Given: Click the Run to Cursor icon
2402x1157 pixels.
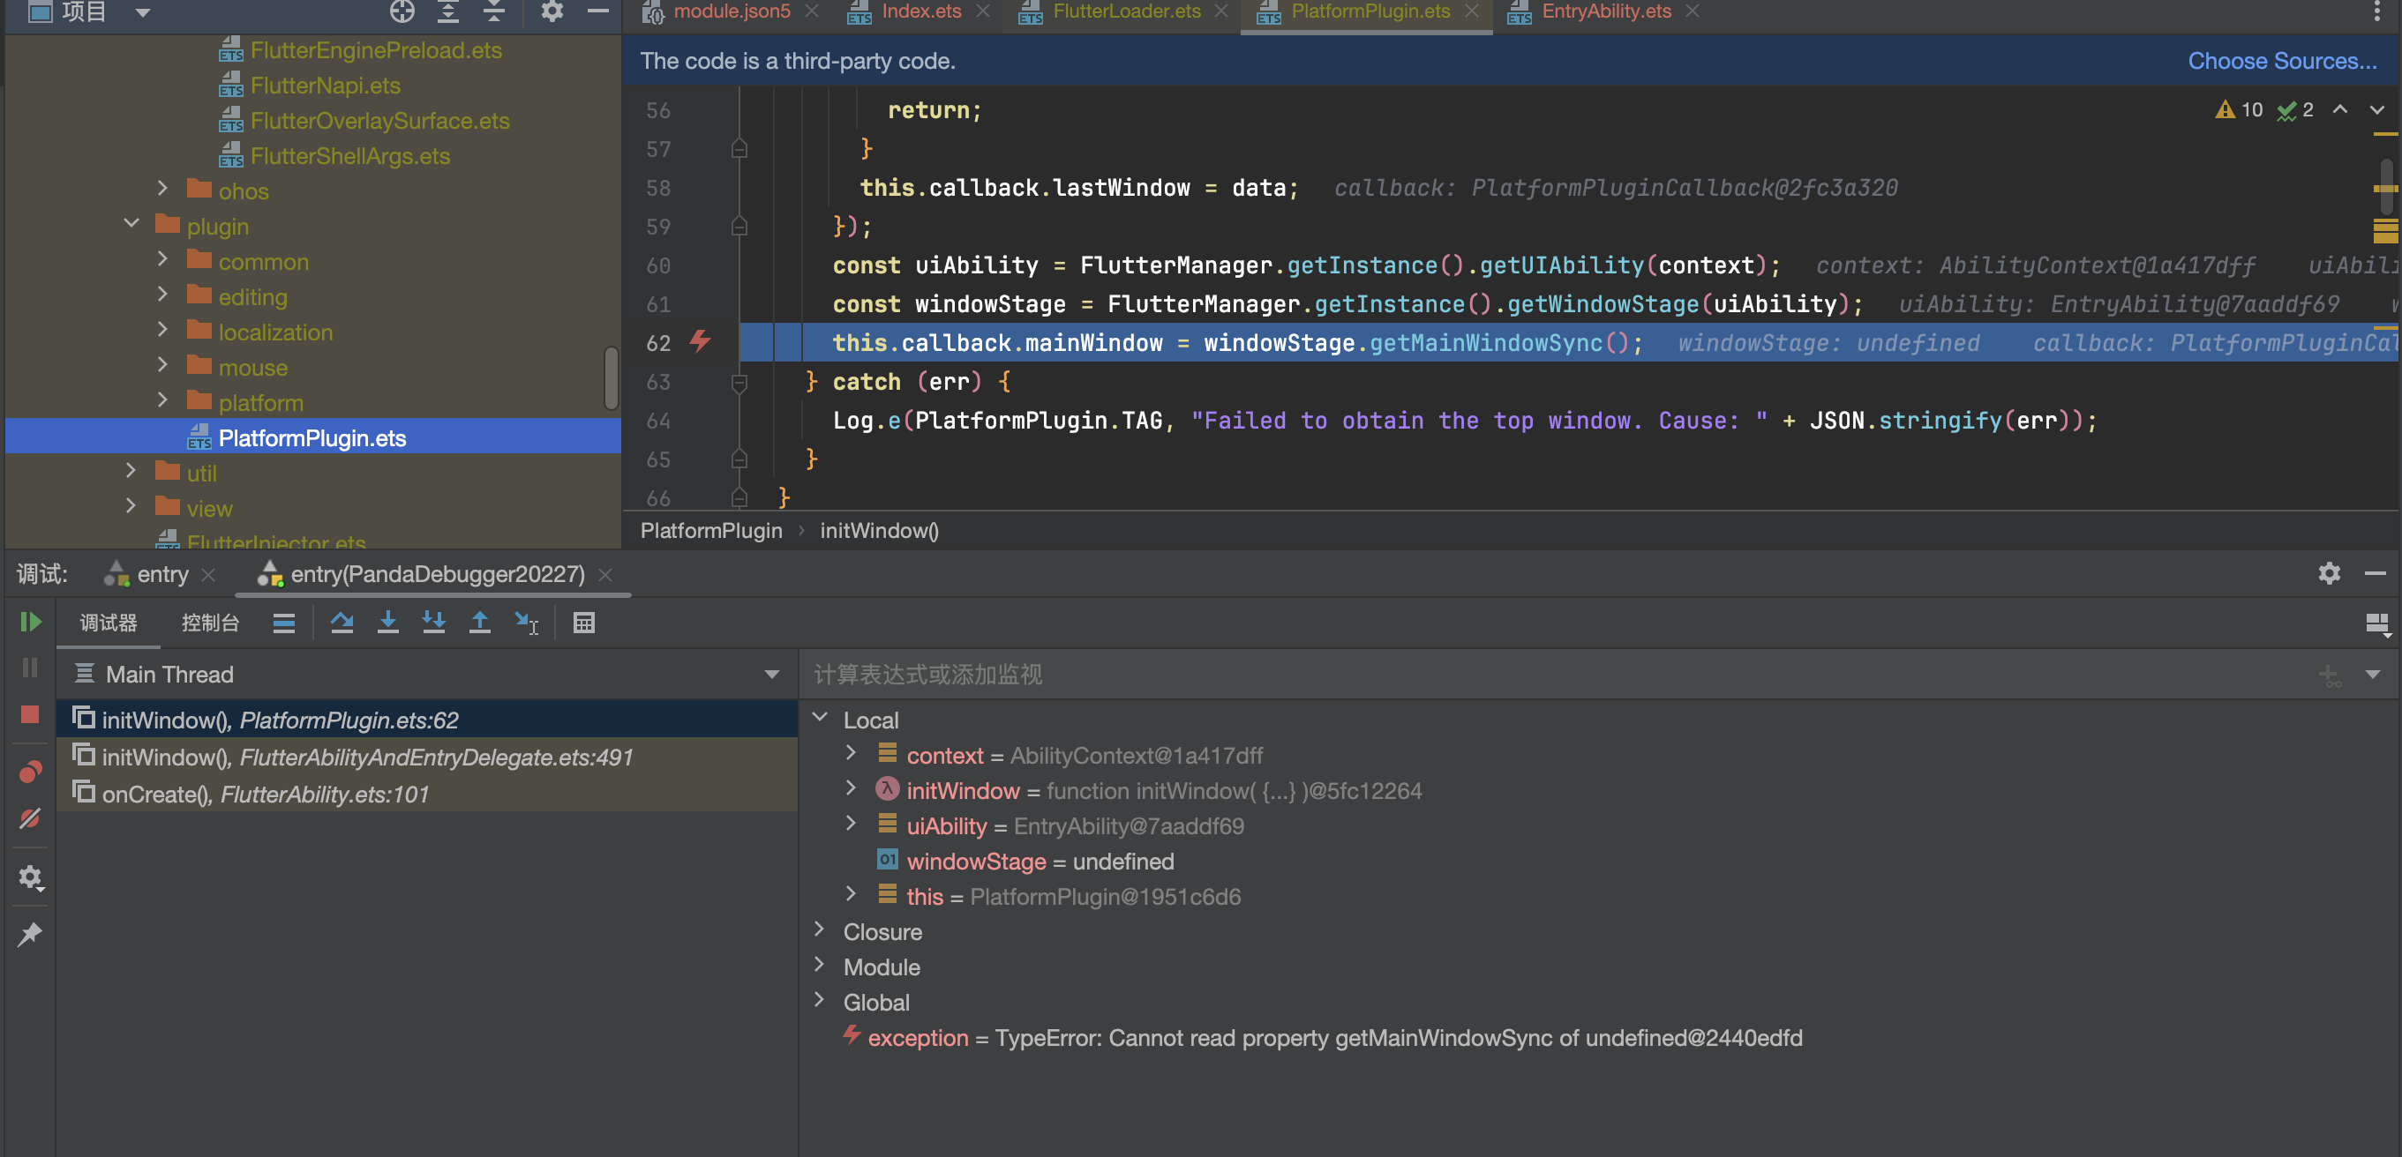Looking at the screenshot, I should click(x=527, y=623).
